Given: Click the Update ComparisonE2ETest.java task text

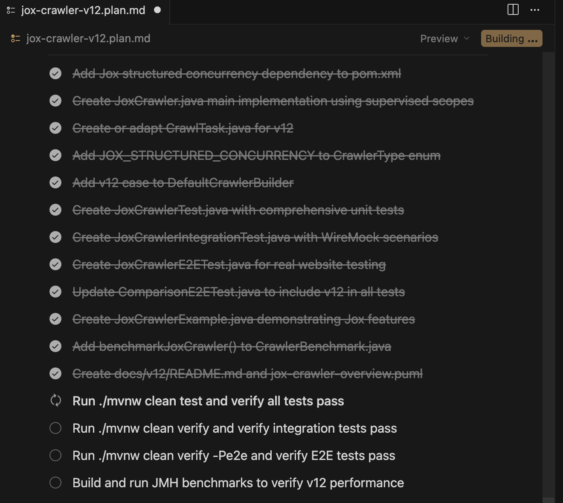Looking at the screenshot, I should (238, 292).
